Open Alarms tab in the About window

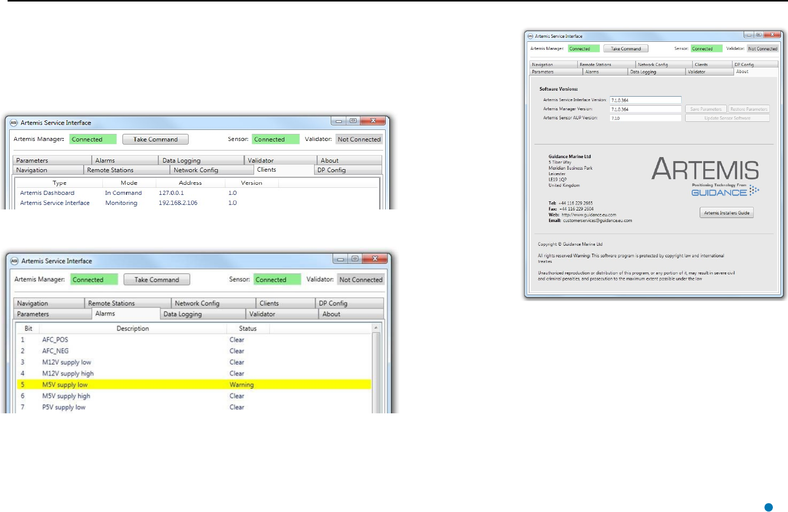tap(605, 72)
